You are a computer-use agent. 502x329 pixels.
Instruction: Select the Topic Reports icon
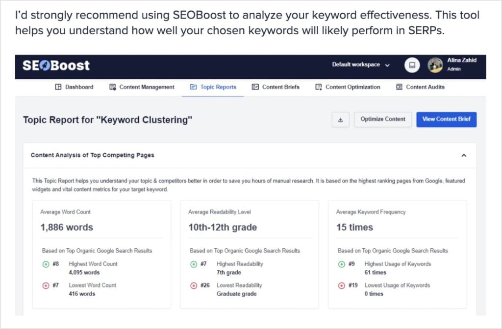pos(193,87)
